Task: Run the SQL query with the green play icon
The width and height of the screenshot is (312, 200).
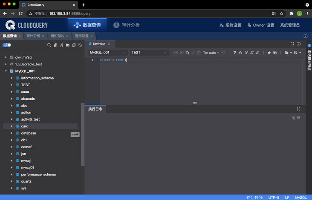Action: [176, 53]
